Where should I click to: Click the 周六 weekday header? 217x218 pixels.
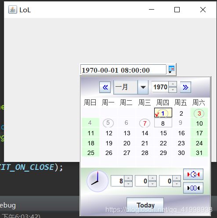199,102
